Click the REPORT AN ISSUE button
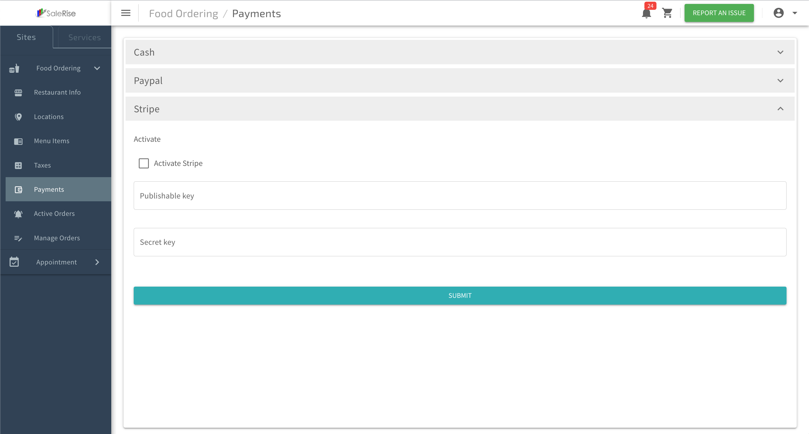Image resolution: width=809 pixels, height=434 pixels. point(719,13)
